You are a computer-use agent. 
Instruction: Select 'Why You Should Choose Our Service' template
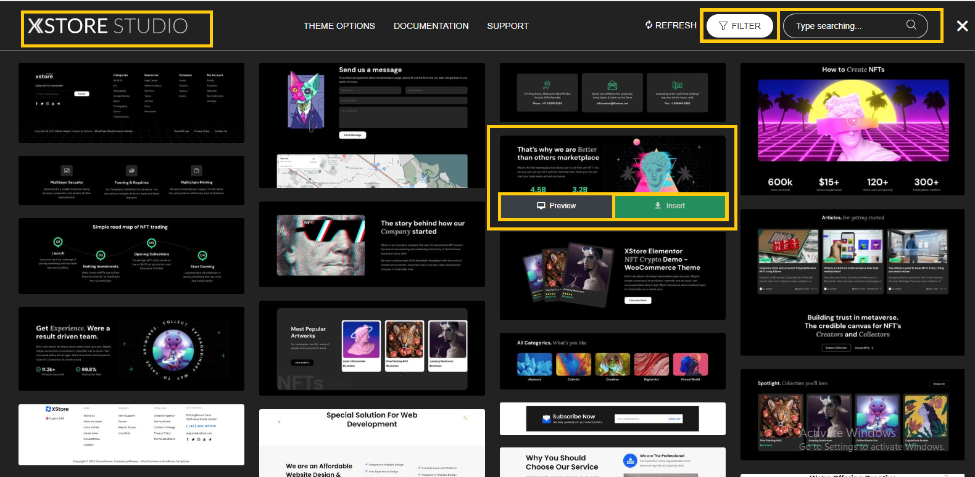(613, 462)
